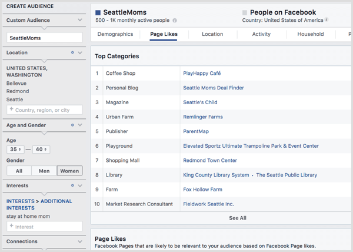Click the info icon beside monthly active people
353x252 pixels.
[x=175, y=21]
